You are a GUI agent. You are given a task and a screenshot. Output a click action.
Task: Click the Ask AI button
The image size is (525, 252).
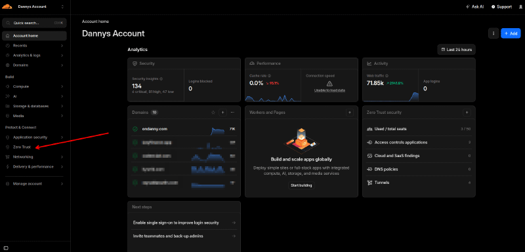click(474, 7)
